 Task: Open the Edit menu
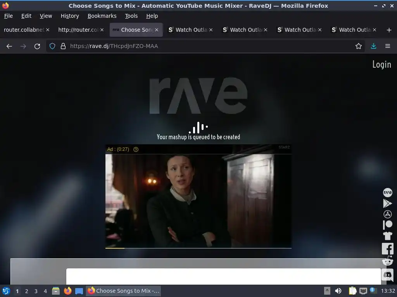tap(26, 16)
